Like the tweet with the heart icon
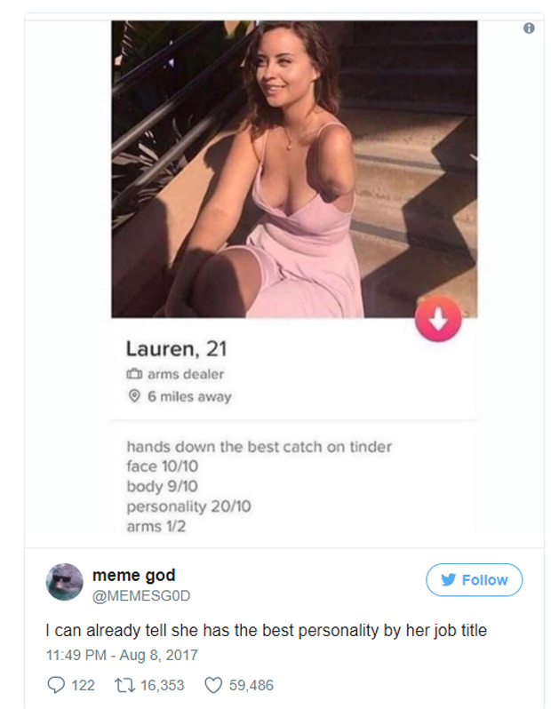Screen dimensions: 551x709 pos(213,686)
